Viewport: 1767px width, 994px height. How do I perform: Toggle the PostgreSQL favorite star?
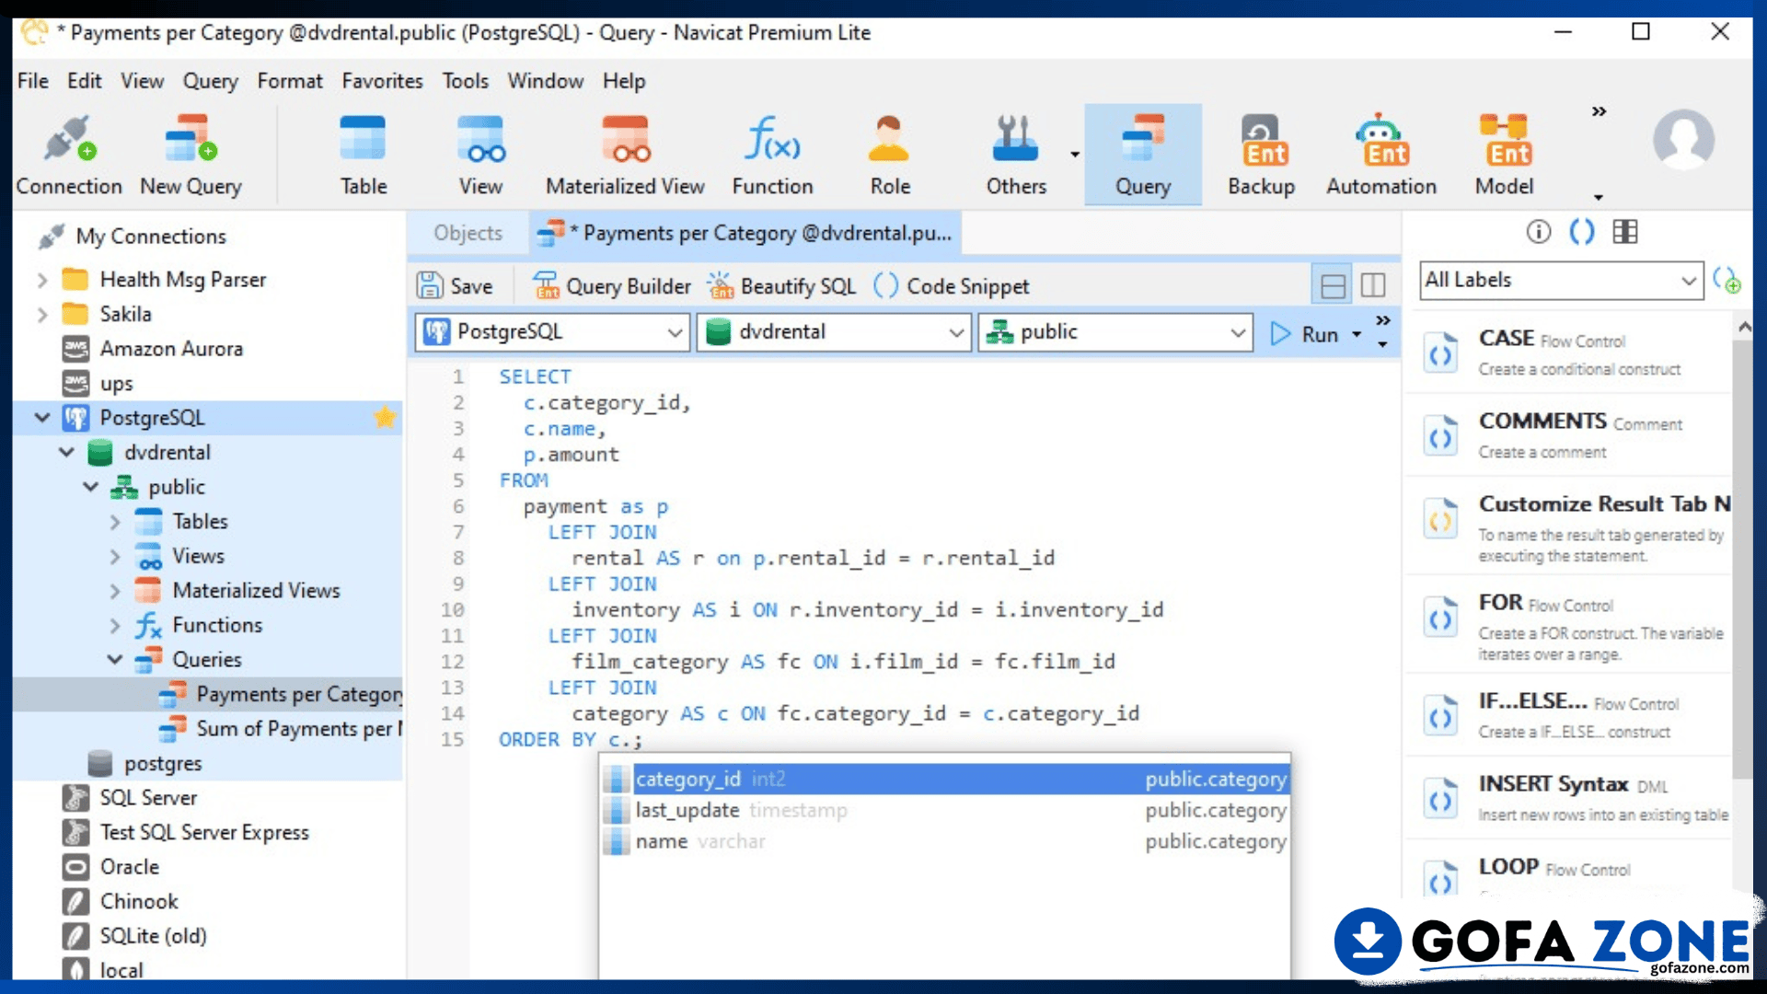[x=385, y=418]
